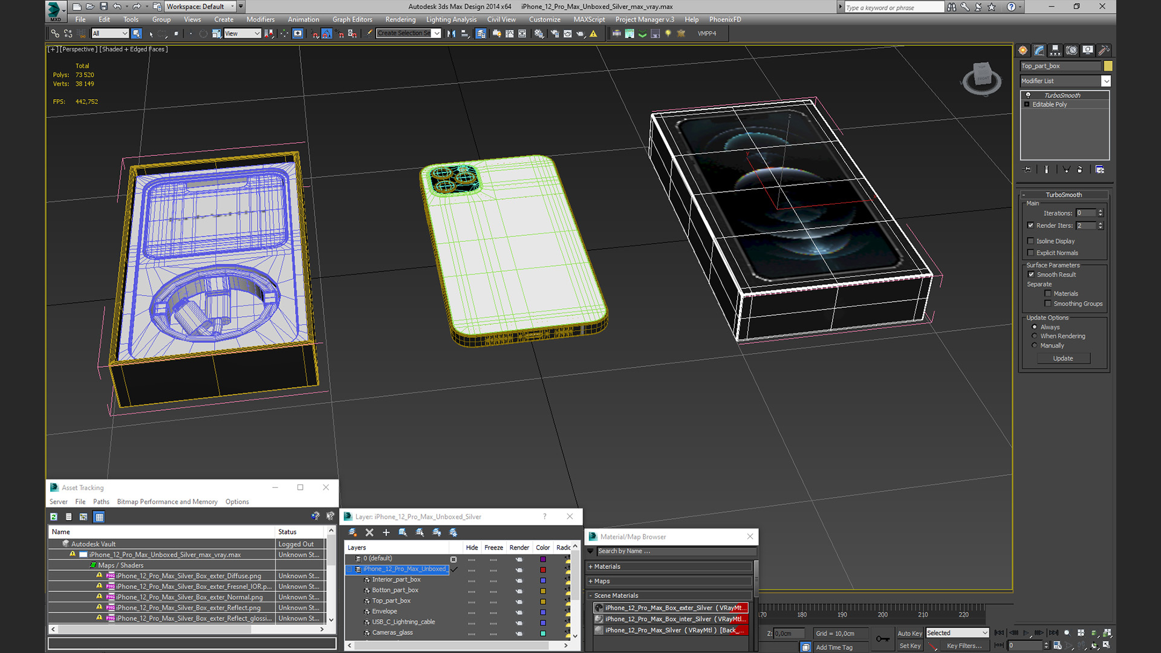Open the Utilities command panel tab
Image resolution: width=1161 pixels, height=653 pixels.
point(1104,50)
